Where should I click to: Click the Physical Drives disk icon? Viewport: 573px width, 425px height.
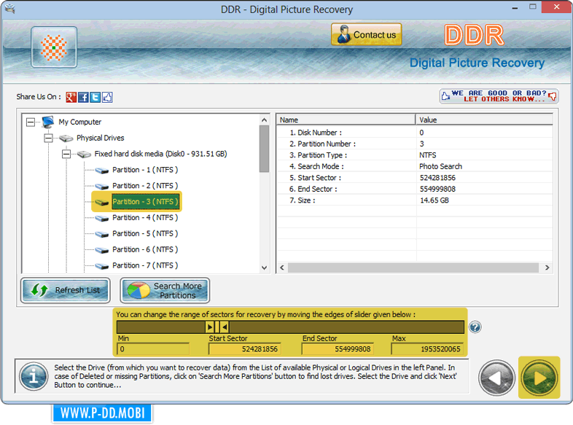[66, 138]
